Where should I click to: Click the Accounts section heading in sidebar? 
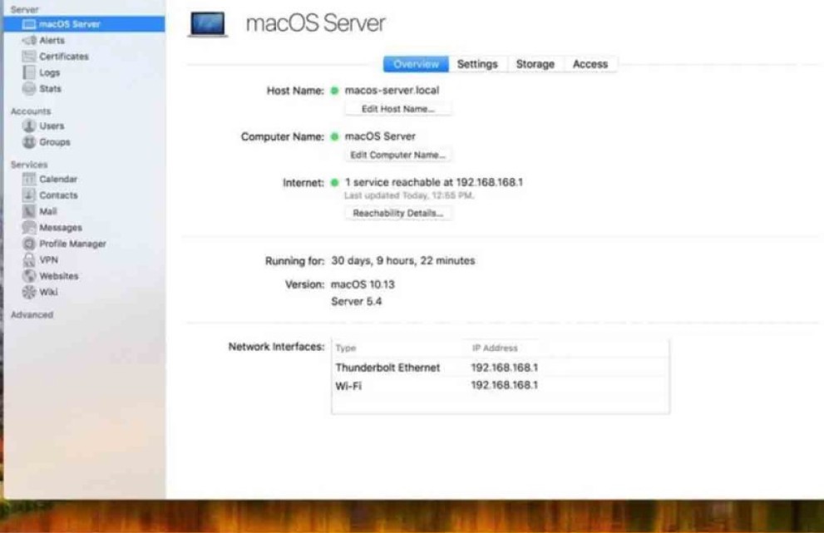pos(31,111)
